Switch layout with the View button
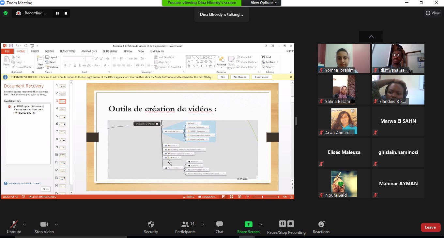This screenshot has width=444, height=238. pos(433,13)
